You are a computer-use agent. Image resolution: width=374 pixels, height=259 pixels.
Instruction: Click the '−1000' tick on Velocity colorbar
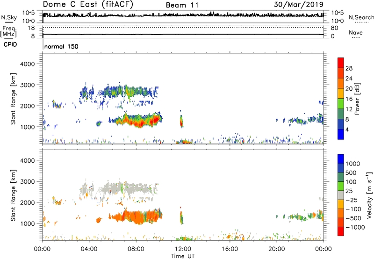(355, 227)
